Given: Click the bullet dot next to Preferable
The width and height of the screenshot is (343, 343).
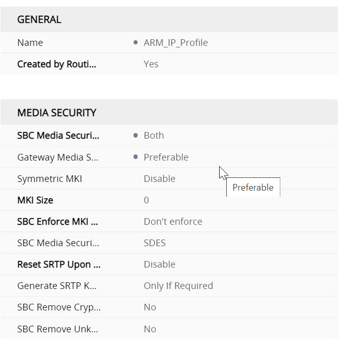Looking at the screenshot, I should 136,157.
